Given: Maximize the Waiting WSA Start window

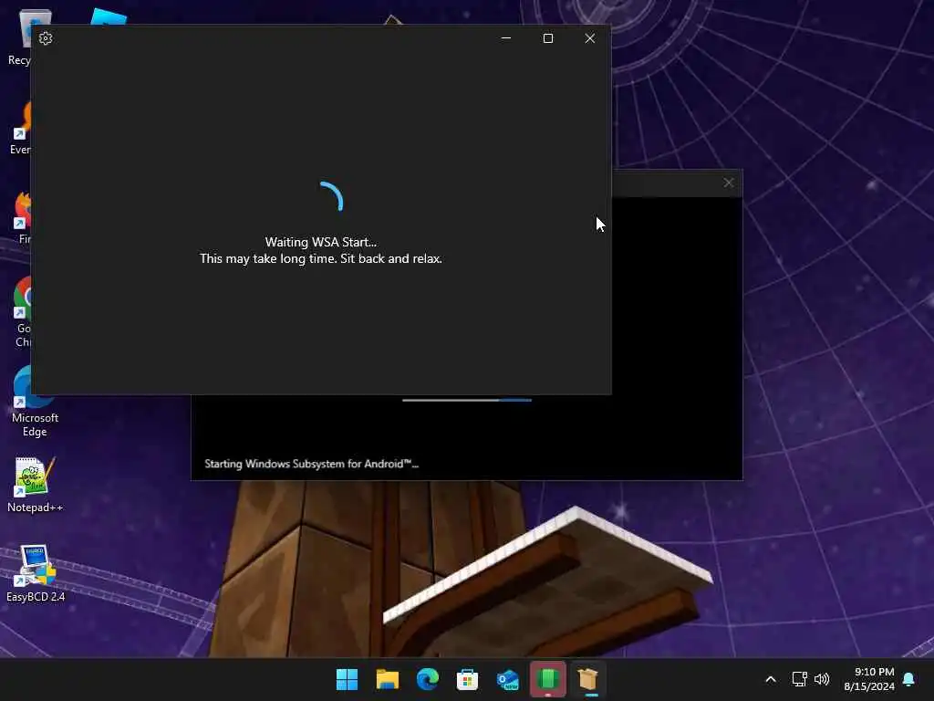Looking at the screenshot, I should (x=548, y=38).
